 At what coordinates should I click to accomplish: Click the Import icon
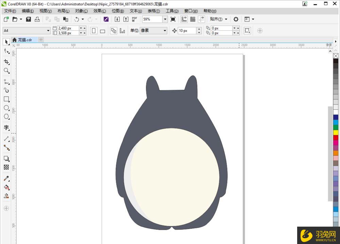pos(117,19)
